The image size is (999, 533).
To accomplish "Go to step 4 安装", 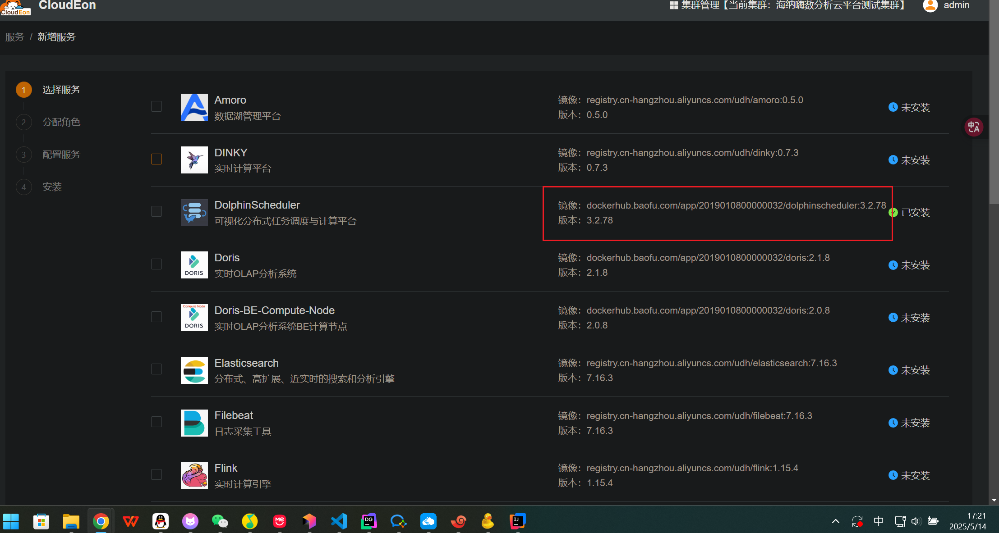I will pos(39,187).
